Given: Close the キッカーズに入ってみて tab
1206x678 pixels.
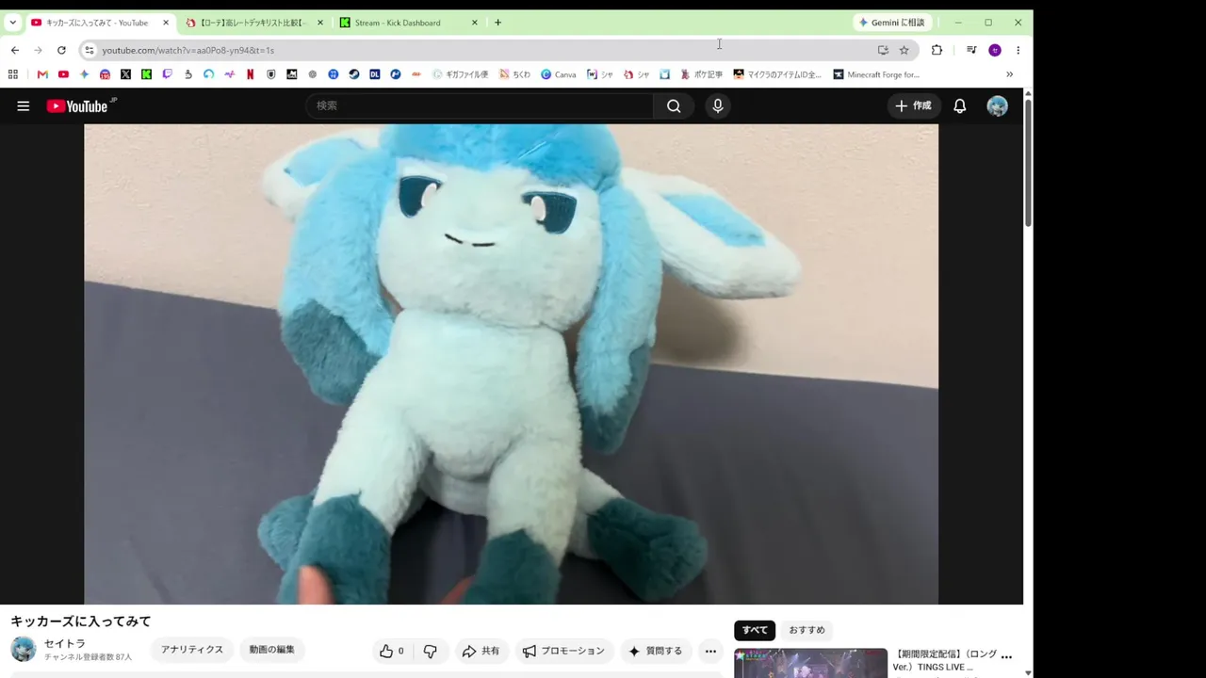Looking at the screenshot, I should click(165, 23).
